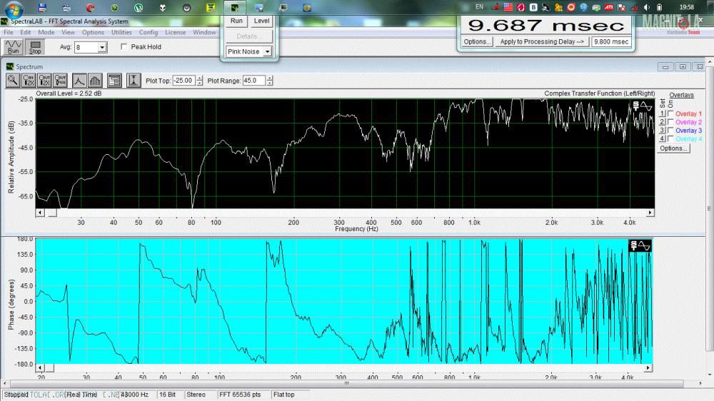
Task: Click the SpectraLAB application title icon
Action: (x=4, y=21)
